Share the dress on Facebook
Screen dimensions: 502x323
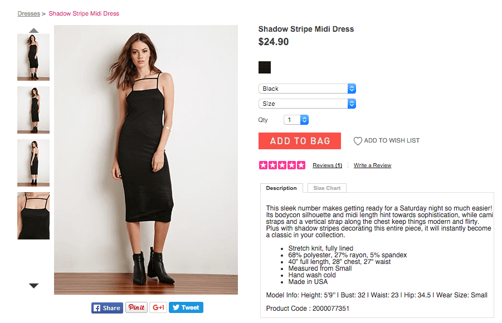click(x=107, y=307)
